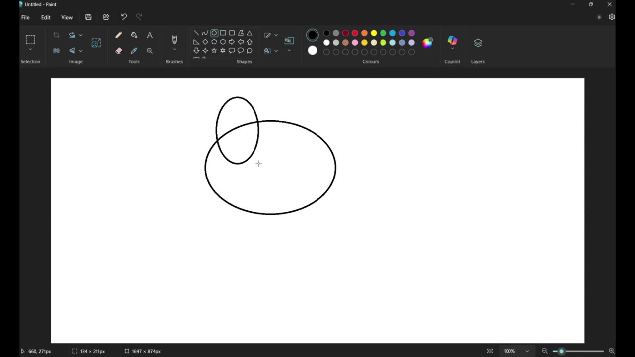
Task: Click the zoom out minus button
Action: pyautogui.click(x=544, y=351)
